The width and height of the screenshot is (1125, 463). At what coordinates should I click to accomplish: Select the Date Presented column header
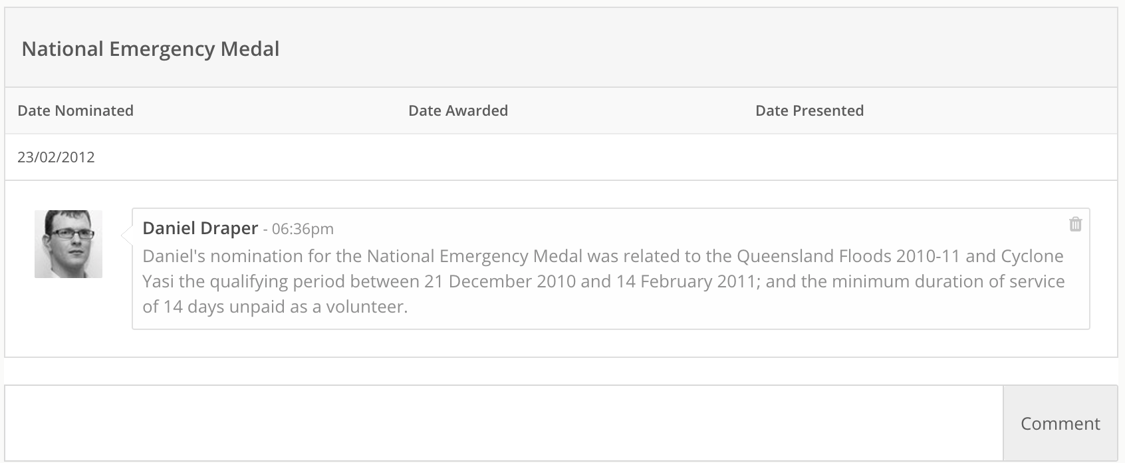click(809, 110)
